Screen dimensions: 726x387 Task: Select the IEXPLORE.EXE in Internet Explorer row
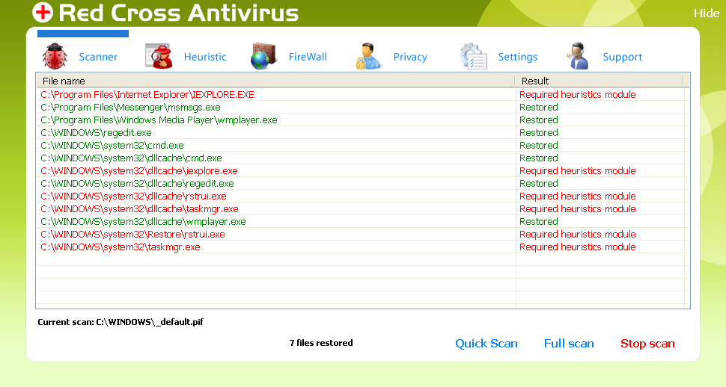(x=362, y=94)
